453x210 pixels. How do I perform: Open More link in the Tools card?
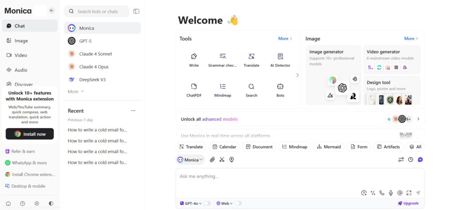coord(285,38)
